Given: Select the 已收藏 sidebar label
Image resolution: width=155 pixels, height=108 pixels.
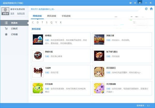Looking at the screenshot, I should click(x=14, y=34).
